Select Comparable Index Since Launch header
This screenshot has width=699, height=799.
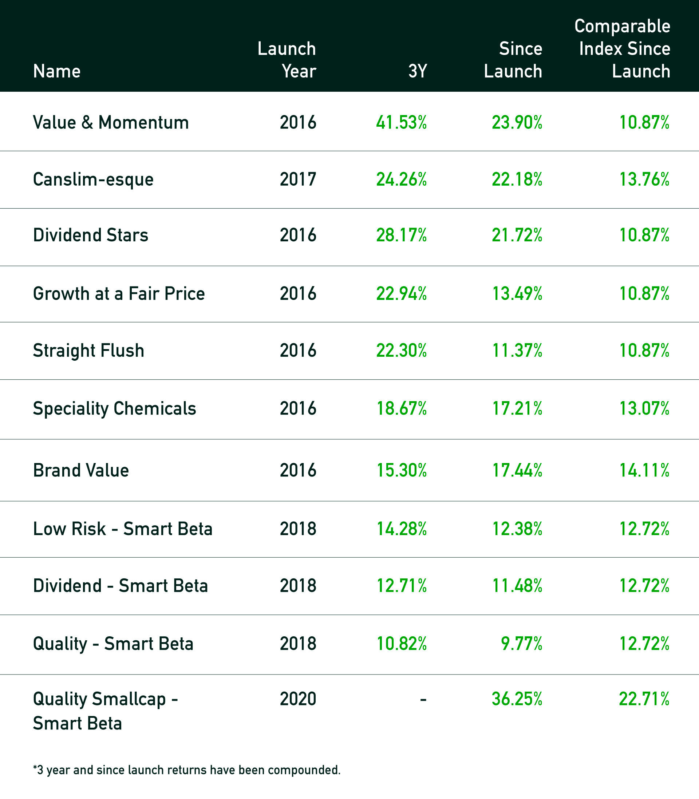click(622, 49)
